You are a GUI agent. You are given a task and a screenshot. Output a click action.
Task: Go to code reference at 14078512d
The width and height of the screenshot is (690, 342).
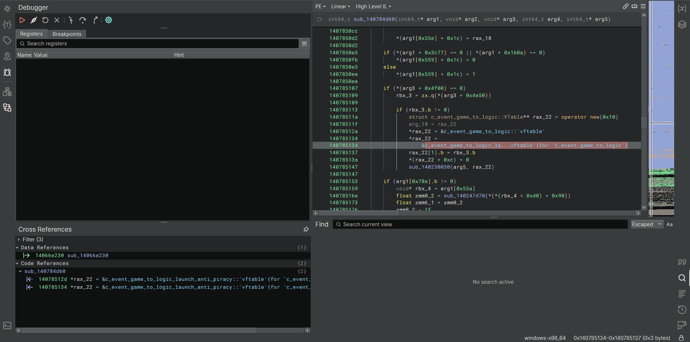[163, 279]
